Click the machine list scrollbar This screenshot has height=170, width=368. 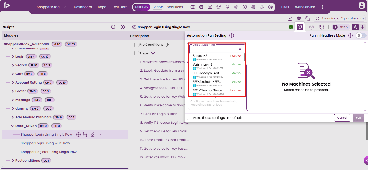click(x=245, y=57)
